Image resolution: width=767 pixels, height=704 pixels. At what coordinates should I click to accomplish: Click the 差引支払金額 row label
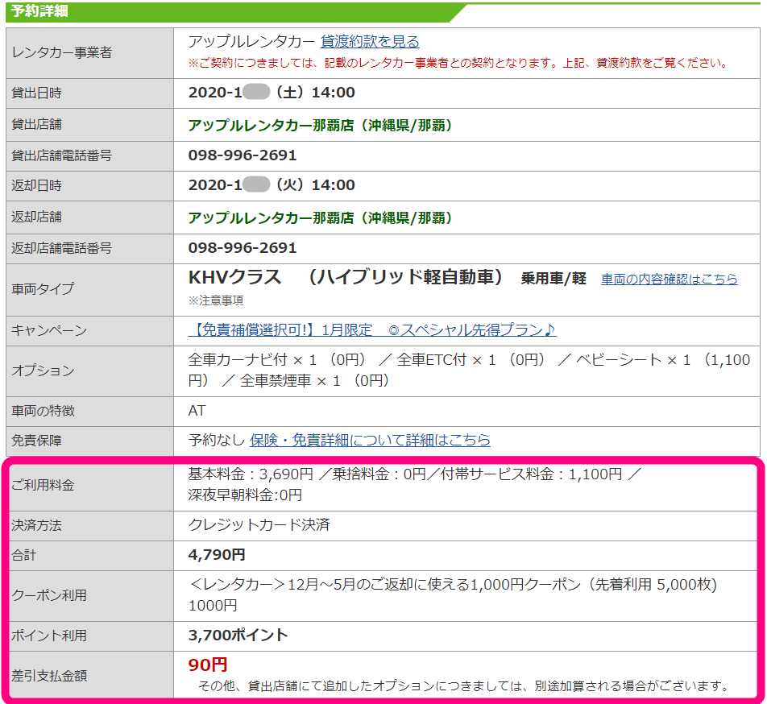pos(49,676)
